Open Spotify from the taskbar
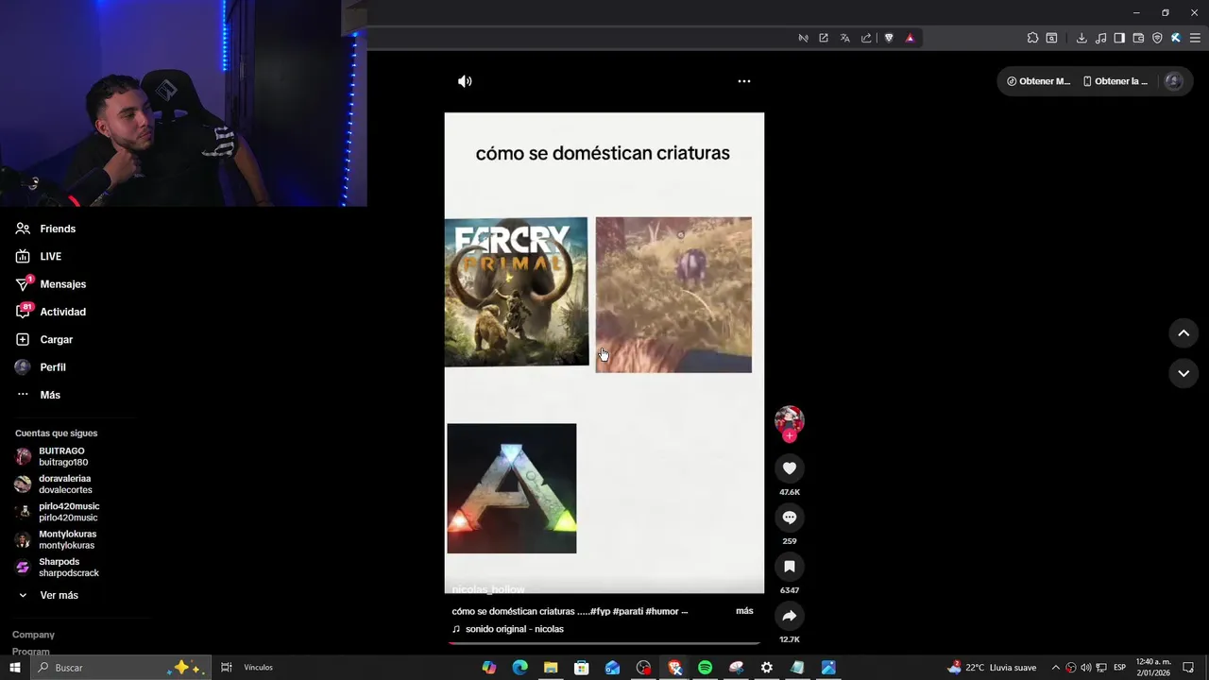This screenshot has width=1209, height=680. click(x=705, y=668)
